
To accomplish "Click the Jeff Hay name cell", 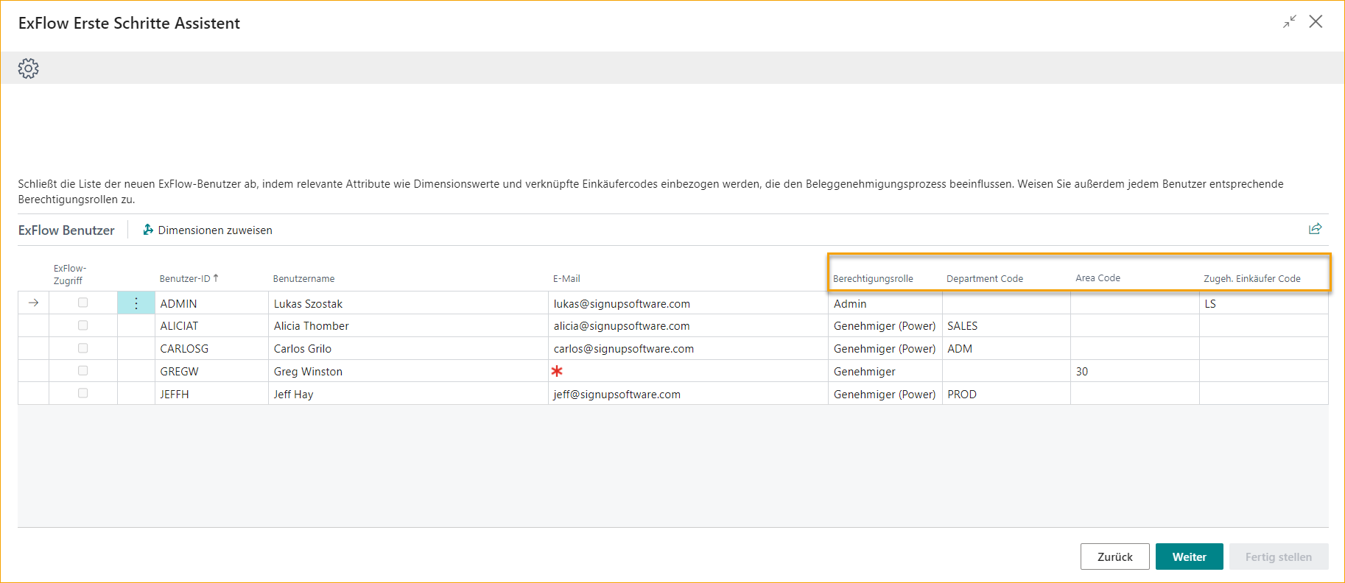I will coord(408,395).
